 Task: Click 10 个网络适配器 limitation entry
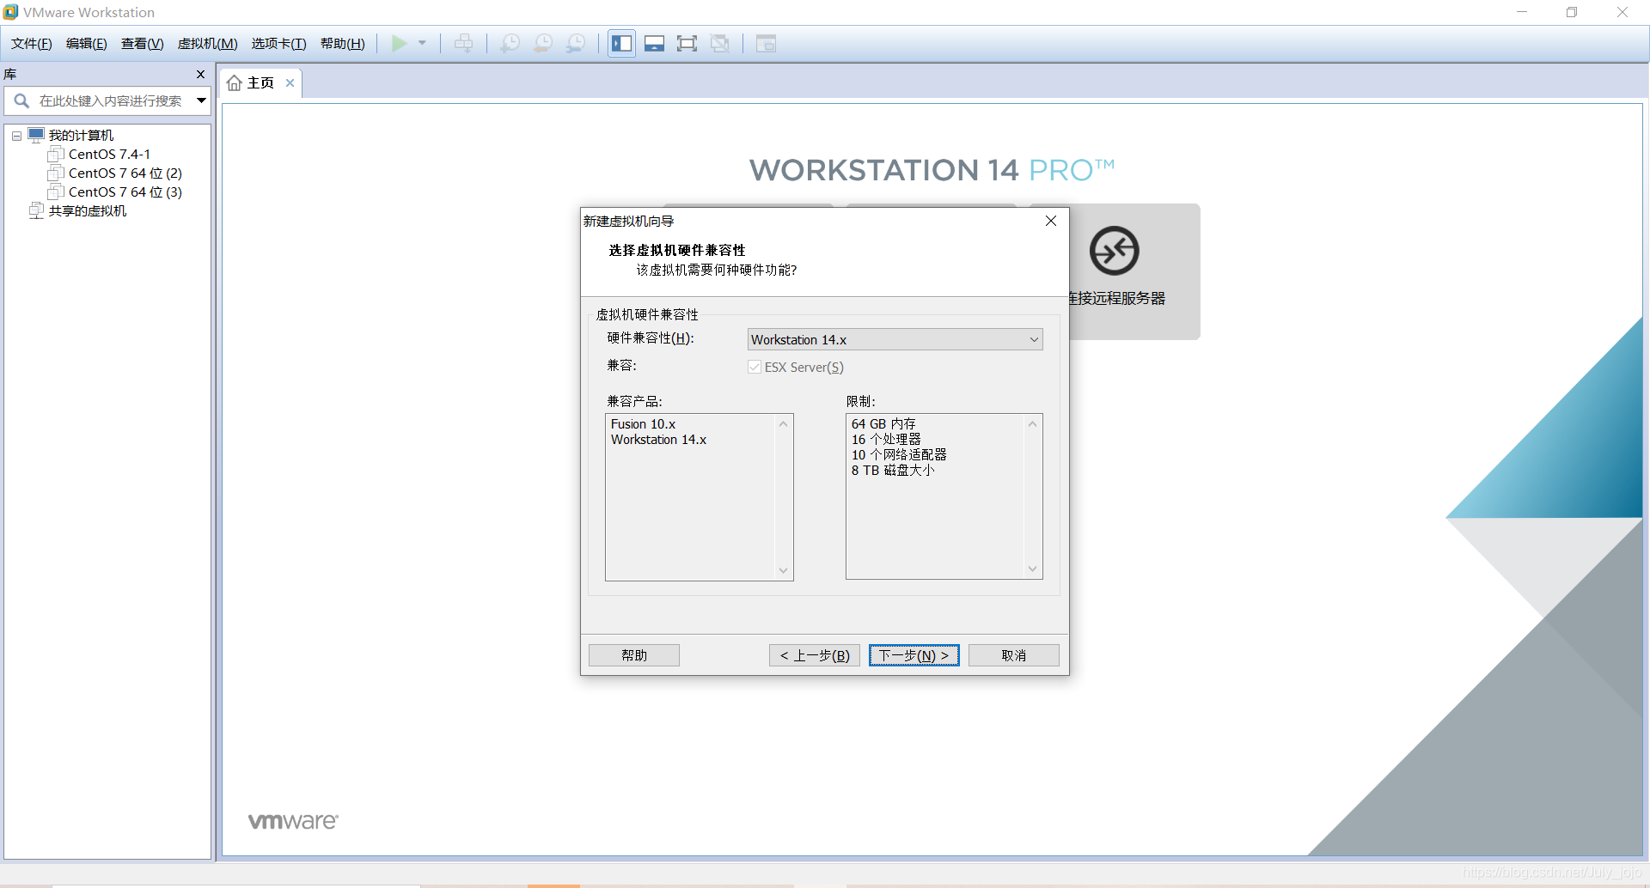899,455
